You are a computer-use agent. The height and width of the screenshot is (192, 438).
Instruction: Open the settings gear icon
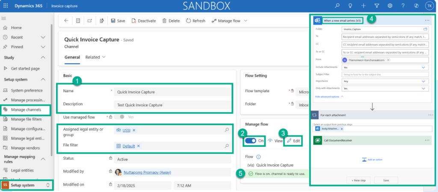click(390, 6)
